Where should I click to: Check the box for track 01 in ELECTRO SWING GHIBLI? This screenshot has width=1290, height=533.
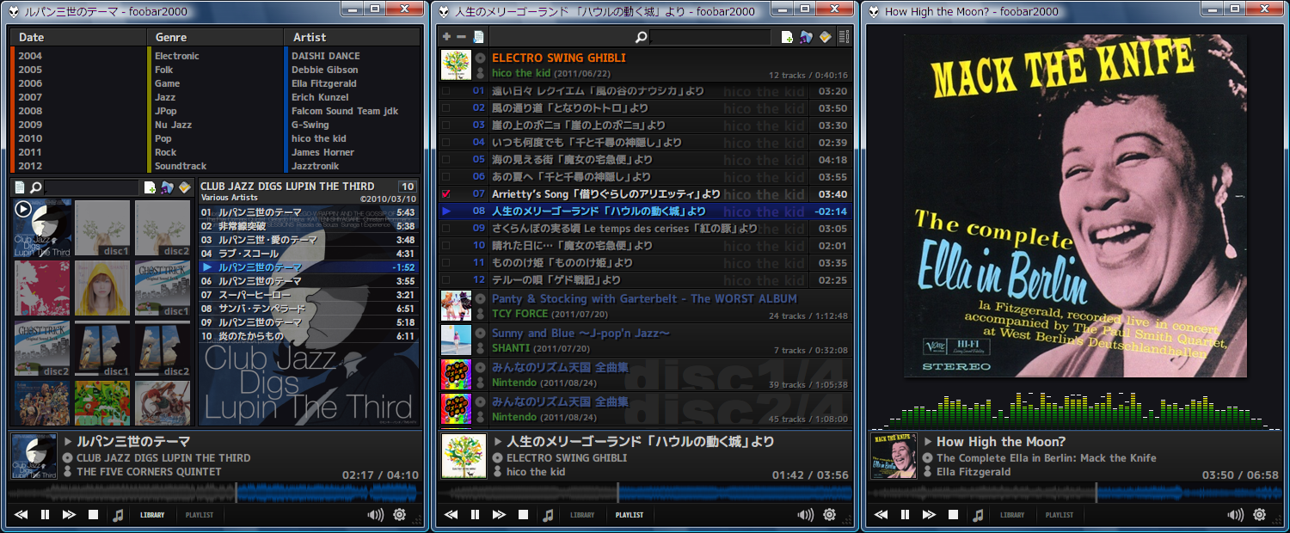(x=445, y=91)
